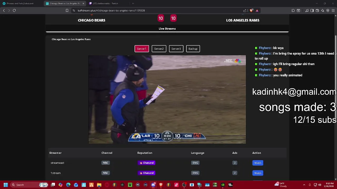Open a new browser tab
The height and width of the screenshot is (189, 337).
click(x=133, y=3)
